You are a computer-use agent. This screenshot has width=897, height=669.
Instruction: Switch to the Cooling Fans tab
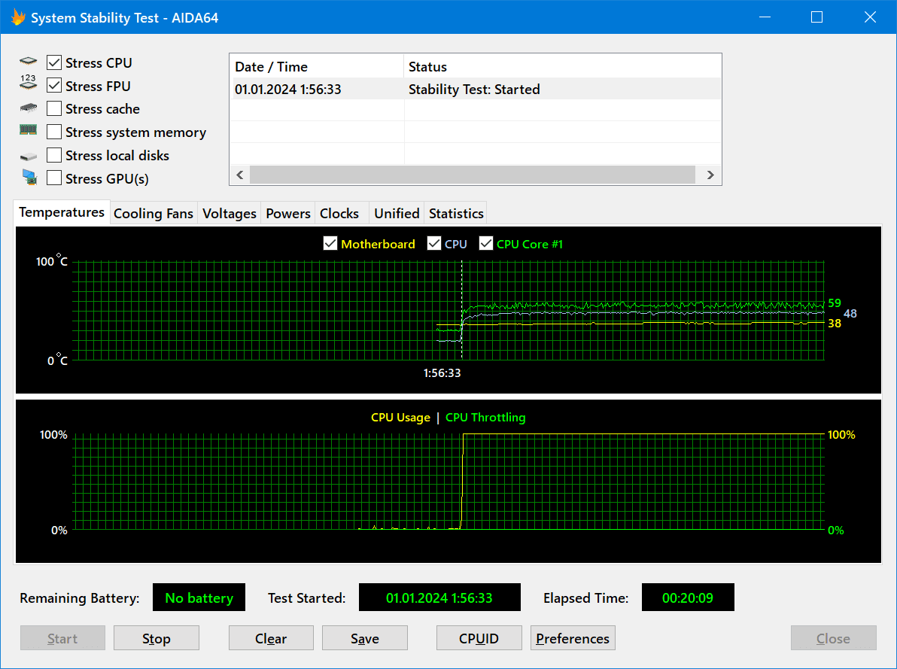(x=154, y=214)
